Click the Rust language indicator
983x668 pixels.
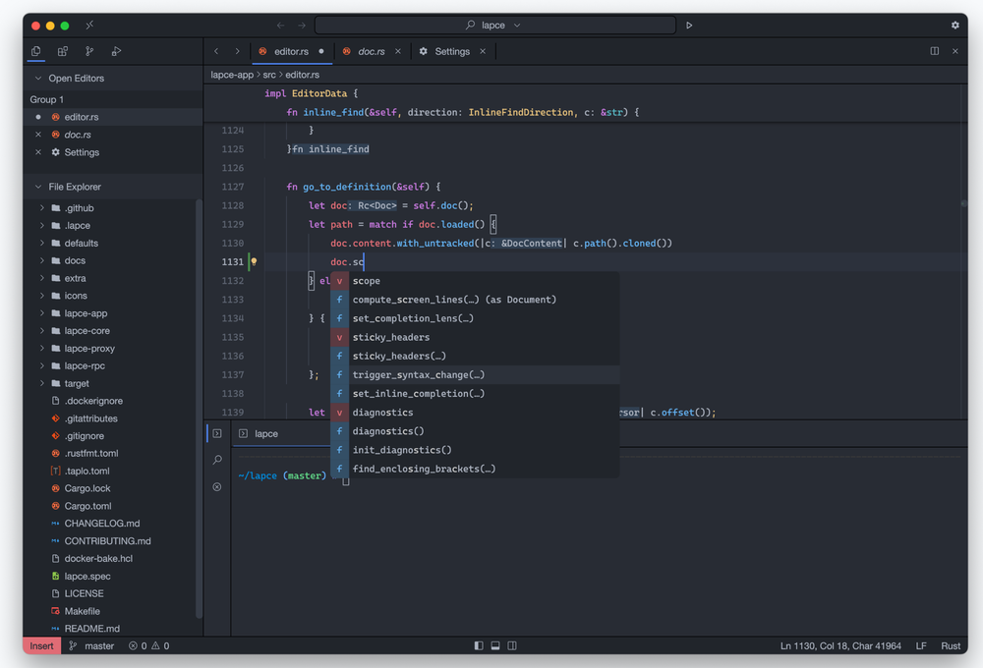click(x=951, y=646)
